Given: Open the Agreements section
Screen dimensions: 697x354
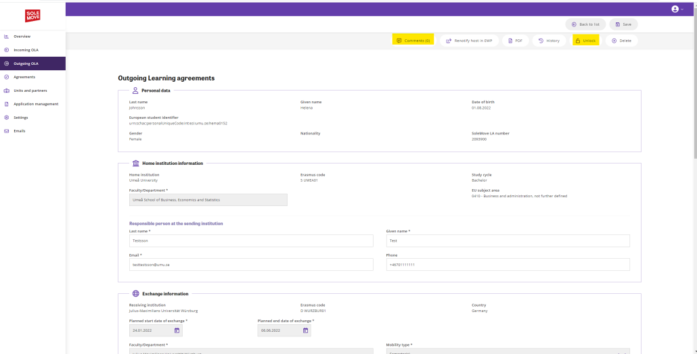Looking at the screenshot, I should [x=33, y=77].
